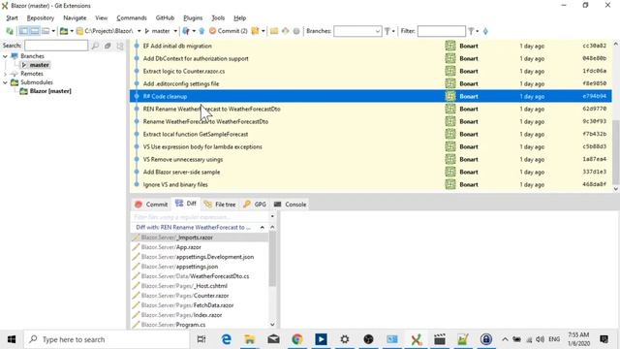Viewport: 620px width, 349px height.
Task: Open Chrome from the taskbar
Action: 297,339
